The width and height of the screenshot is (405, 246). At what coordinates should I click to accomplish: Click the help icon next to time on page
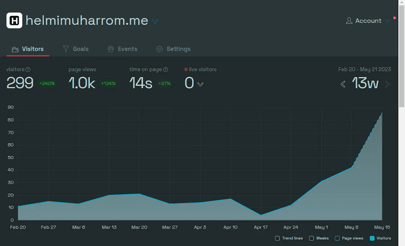tap(166, 70)
